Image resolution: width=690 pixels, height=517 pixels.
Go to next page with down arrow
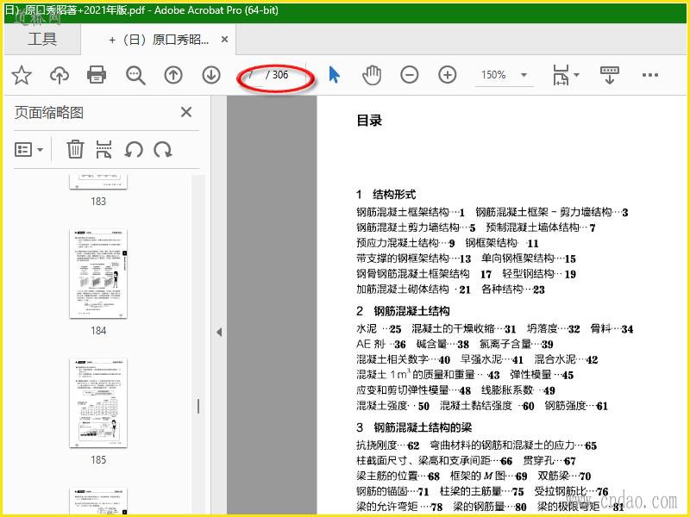coord(211,75)
